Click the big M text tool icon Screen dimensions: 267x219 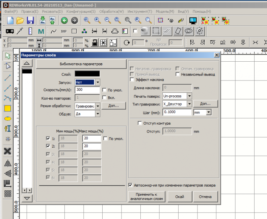point(41,32)
